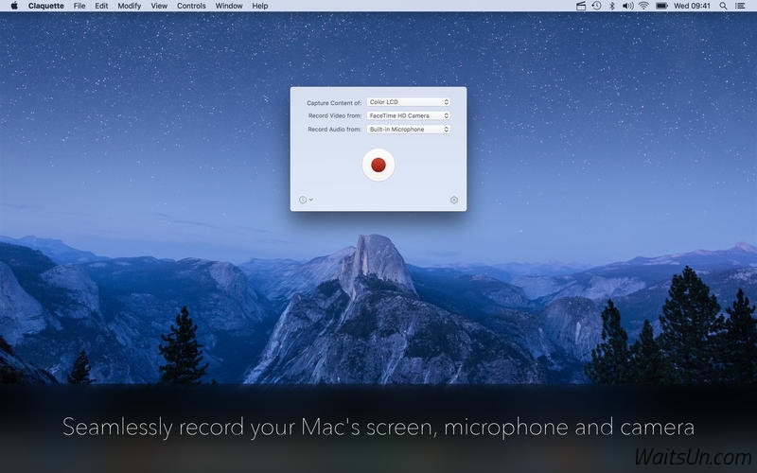This screenshot has width=757, height=473.
Task: Click the Bluetooth menu bar icon
Action: [611, 6]
